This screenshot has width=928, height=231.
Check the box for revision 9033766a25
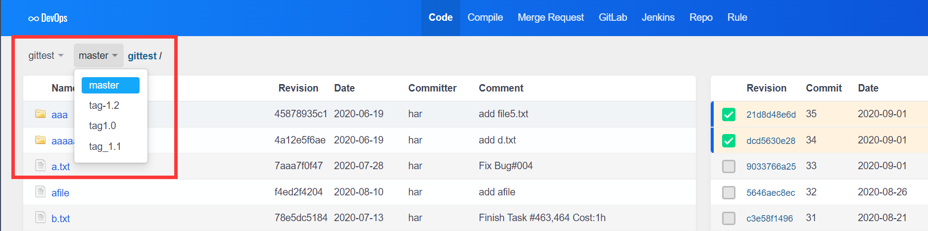[729, 166]
